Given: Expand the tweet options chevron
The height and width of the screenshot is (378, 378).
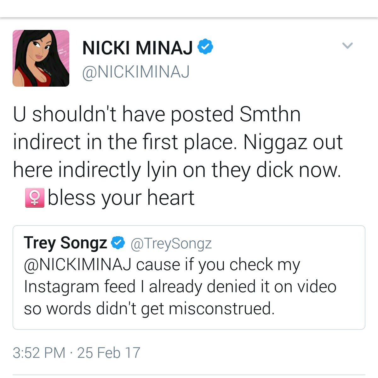Looking at the screenshot, I should pos(347,46).
